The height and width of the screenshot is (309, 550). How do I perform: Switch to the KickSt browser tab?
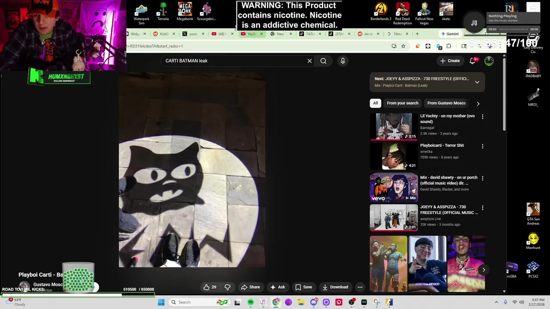[165, 34]
